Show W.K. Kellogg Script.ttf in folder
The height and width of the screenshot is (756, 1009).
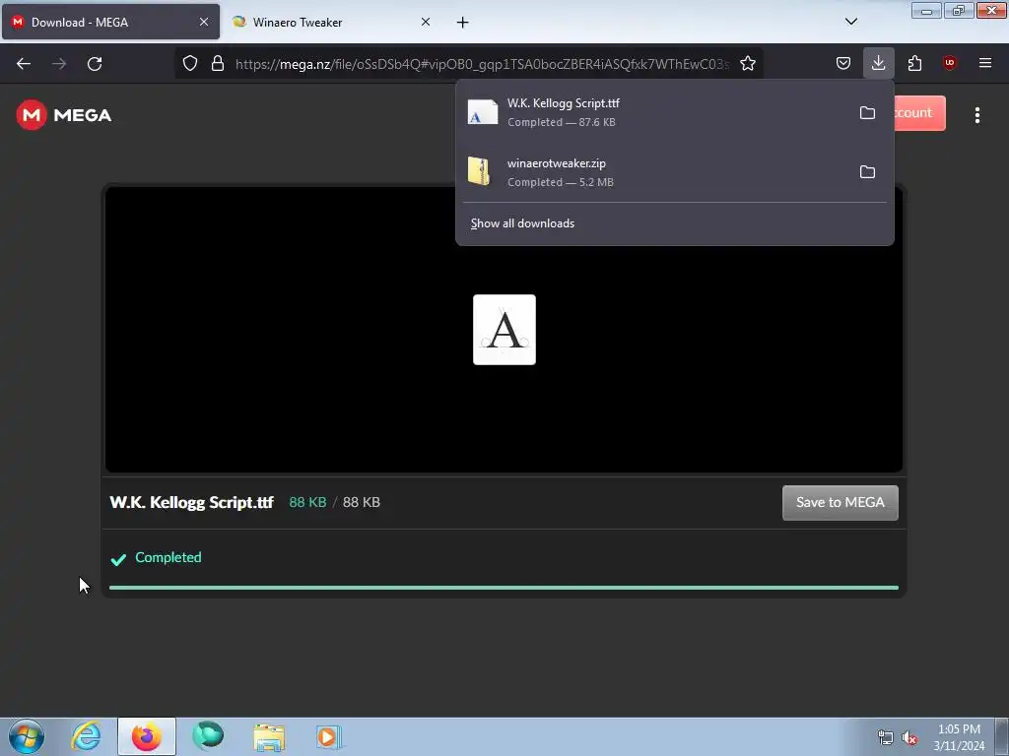pos(867,112)
